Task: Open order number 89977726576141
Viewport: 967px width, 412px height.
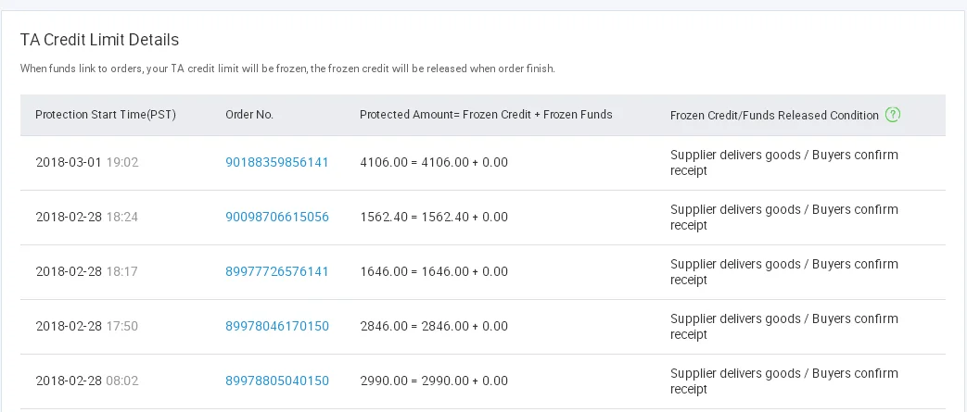Action: (x=276, y=272)
